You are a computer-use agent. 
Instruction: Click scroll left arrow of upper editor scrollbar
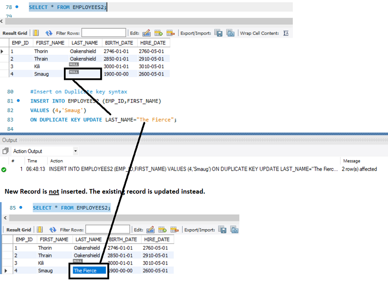click(x=1, y=21)
